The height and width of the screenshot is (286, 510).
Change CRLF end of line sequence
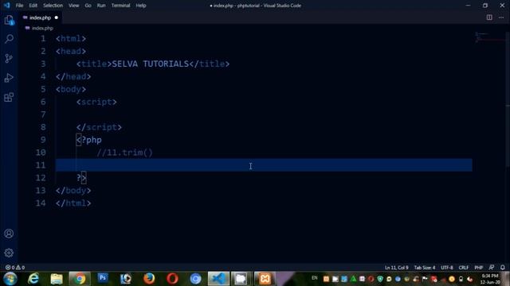[464, 268]
